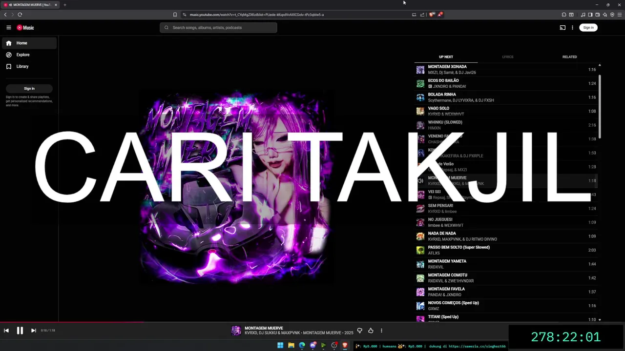Viewport: 625px width, 351px height.
Task: Open the settings three-dot menu beside Sign in
Action: [572, 28]
